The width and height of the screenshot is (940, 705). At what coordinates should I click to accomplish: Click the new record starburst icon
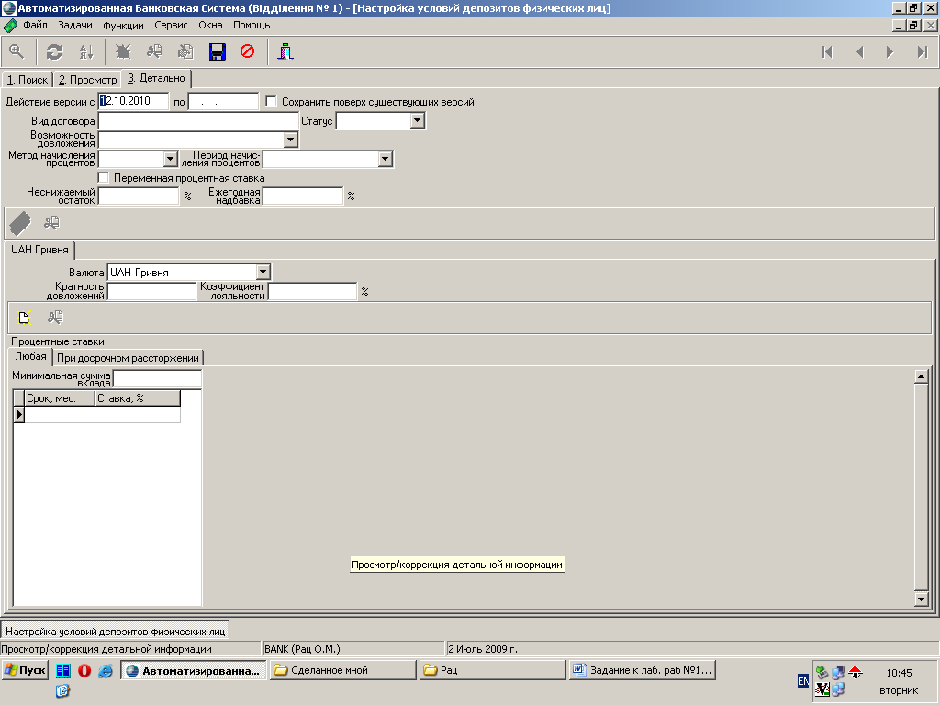(x=123, y=51)
